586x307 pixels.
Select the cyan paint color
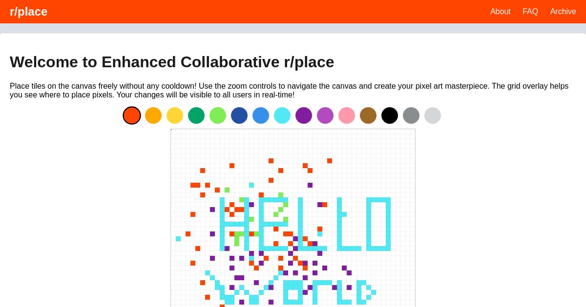282,115
